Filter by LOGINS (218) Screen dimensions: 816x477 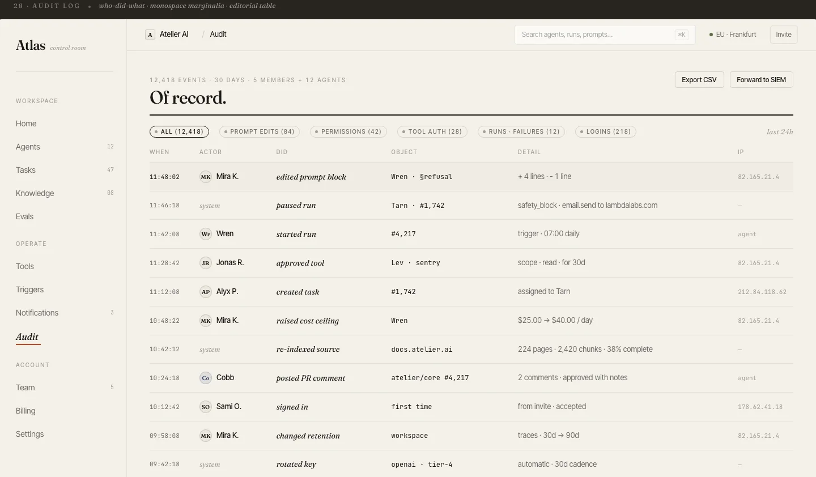pos(606,131)
